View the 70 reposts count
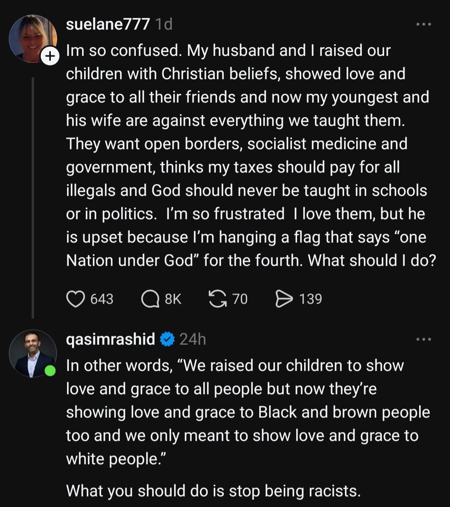The height and width of the screenshot is (507, 450). (240, 299)
